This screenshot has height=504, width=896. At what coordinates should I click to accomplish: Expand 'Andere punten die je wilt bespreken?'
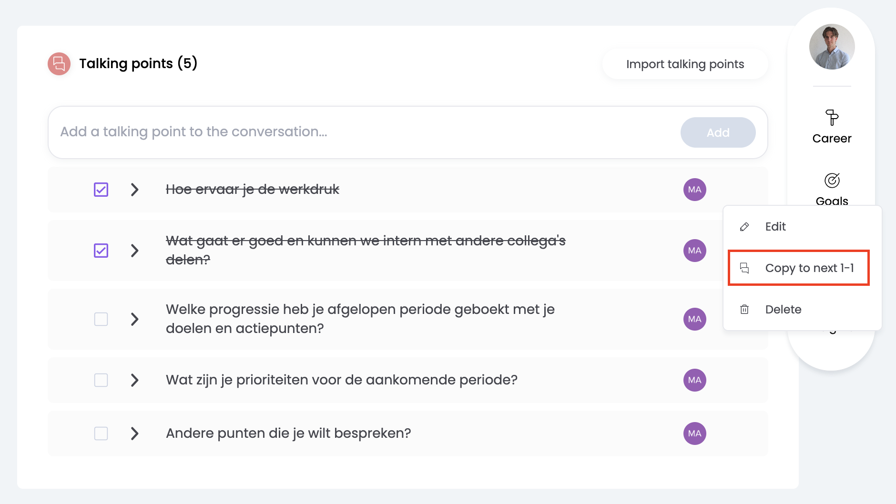(x=135, y=433)
